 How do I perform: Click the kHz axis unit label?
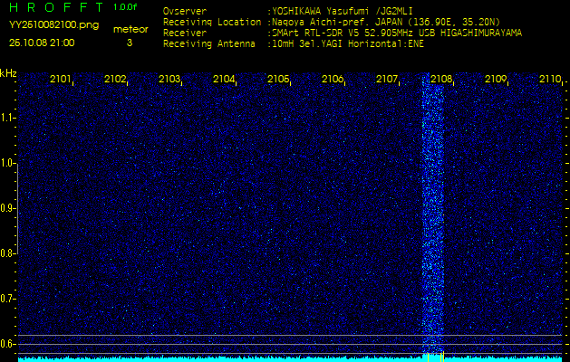pyautogui.click(x=8, y=73)
